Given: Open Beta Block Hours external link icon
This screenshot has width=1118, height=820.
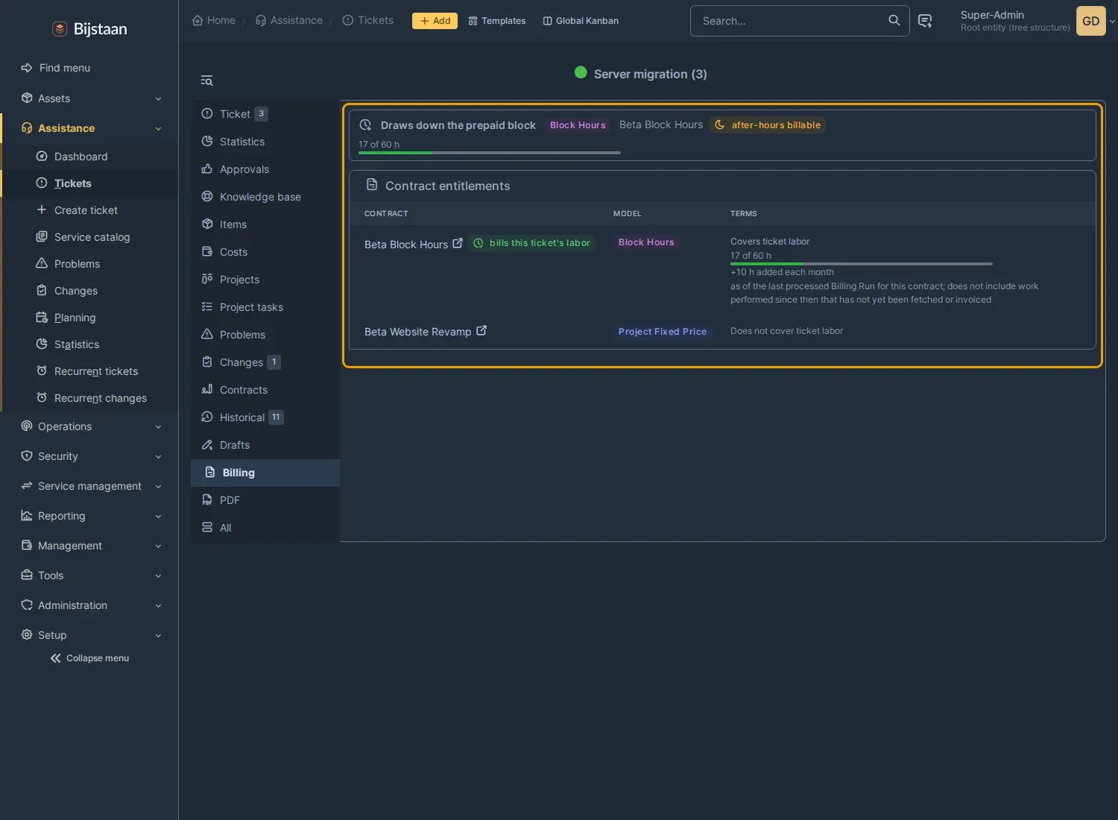Looking at the screenshot, I should [458, 243].
